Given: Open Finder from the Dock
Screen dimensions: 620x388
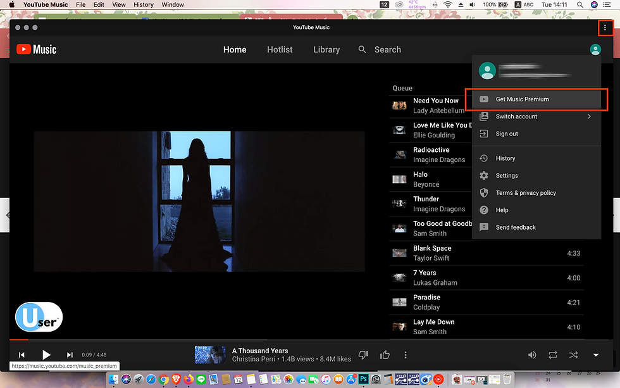Looking at the screenshot, I should (x=113, y=380).
